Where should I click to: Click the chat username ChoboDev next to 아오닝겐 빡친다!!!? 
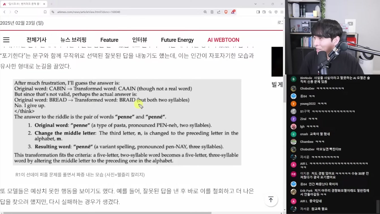pos(307,149)
